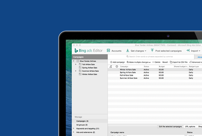
Task: Click the search magnifier icon
Action: (127, 56)
